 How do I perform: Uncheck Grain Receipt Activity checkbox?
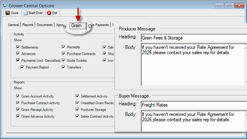click(x=18, y=109)
